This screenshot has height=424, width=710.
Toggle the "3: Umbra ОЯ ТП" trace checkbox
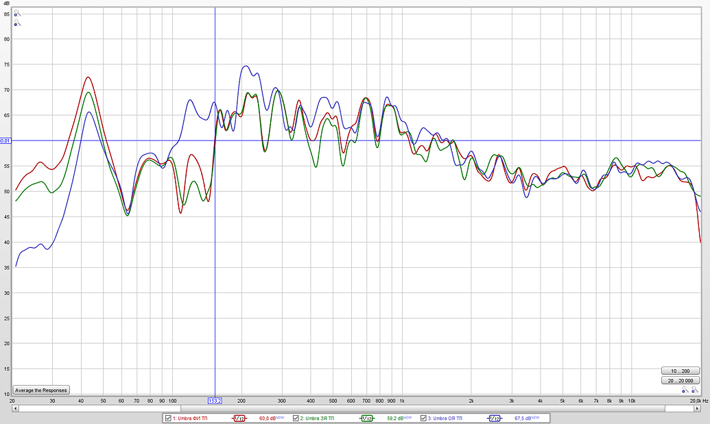pyautogui.click(x=424, y=418)
